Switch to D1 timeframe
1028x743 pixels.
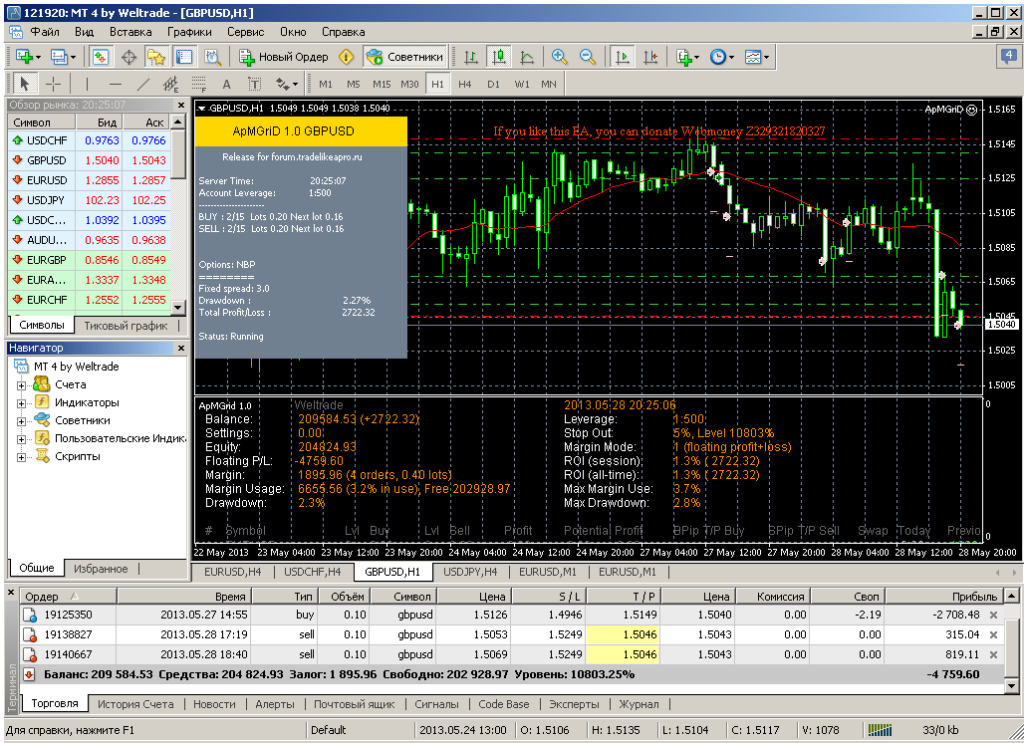[493, 84]
